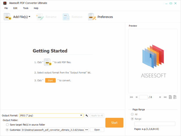This screenshot has width=181, height=136.
Task: Click the Add File(s) label
Action: tap(20, 17)
